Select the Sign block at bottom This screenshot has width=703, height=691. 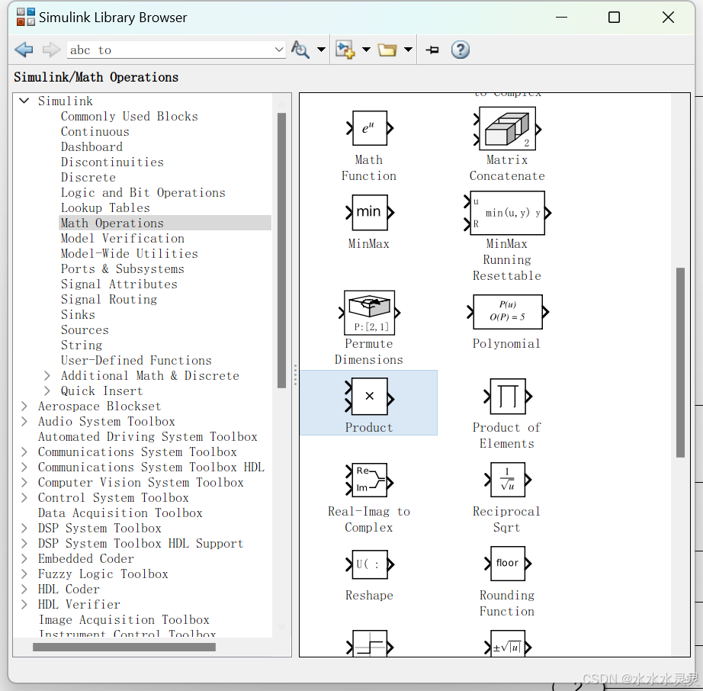click(x=370, y=644)
